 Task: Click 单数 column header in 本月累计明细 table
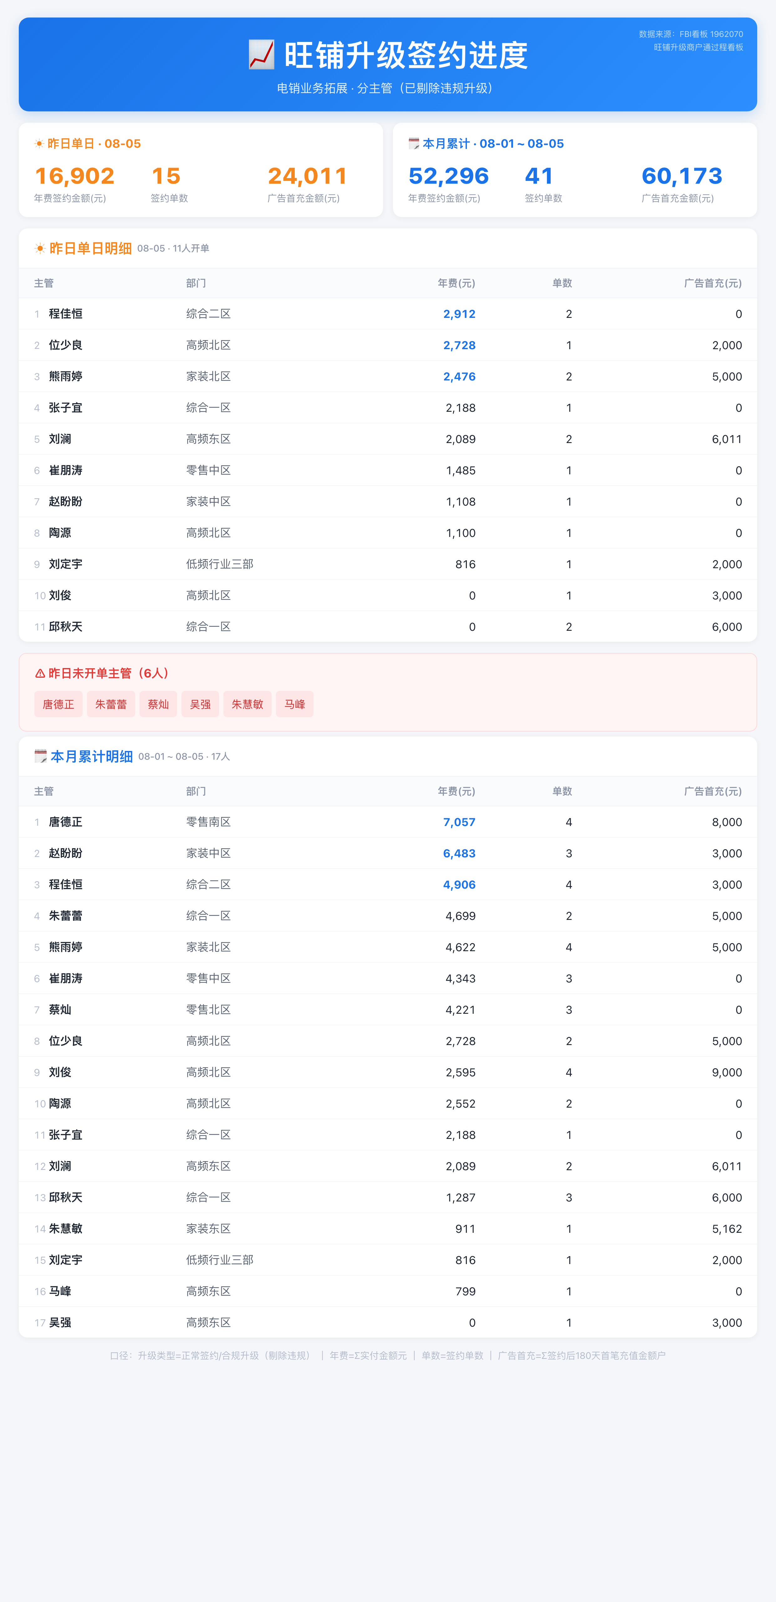pos(562,791)
